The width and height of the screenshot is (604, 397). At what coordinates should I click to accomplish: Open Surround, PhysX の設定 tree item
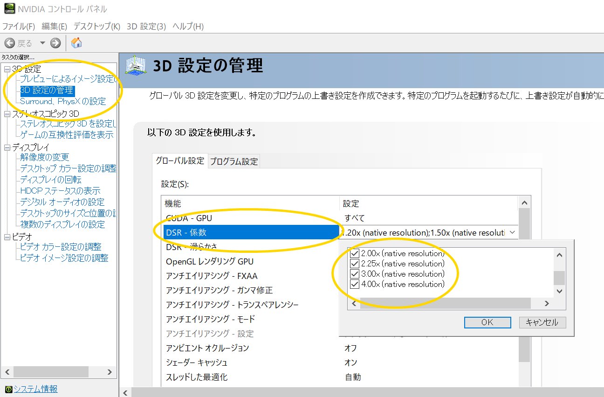(x=63, y=101)
